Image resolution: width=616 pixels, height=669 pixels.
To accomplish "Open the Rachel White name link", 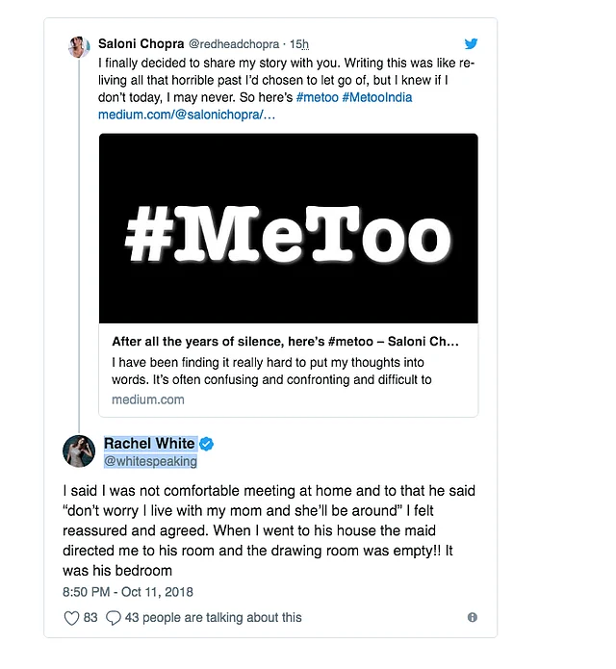I will [149, 444].
